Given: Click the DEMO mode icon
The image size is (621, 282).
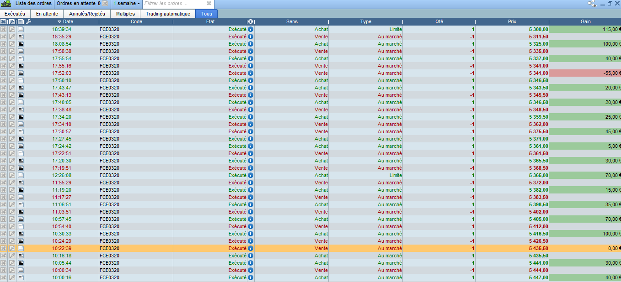Looking at the screenshot, I should pyautogui.click(x=6, y=4).
